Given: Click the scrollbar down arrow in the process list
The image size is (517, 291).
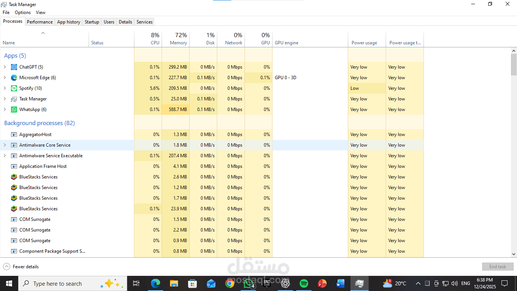Looking at the screenshot, I should [514, 254].
